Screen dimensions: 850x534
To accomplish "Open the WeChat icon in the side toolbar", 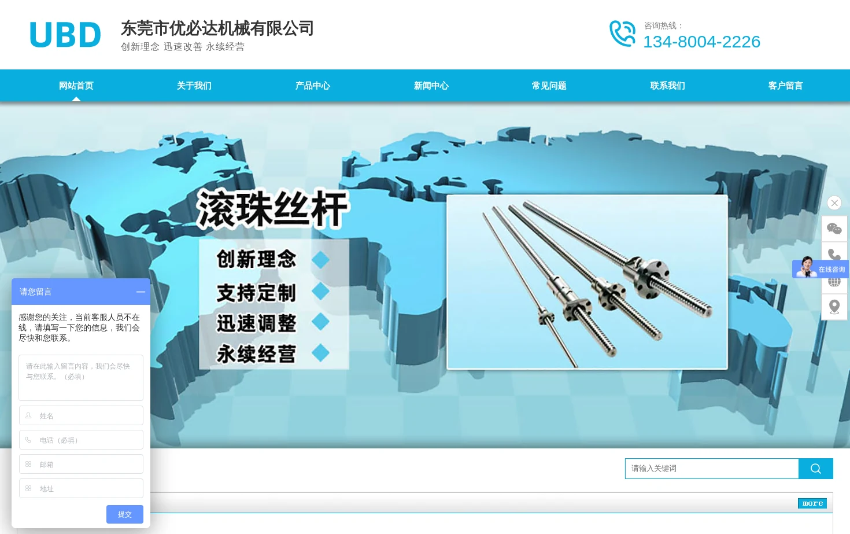I will click(834, 229).
